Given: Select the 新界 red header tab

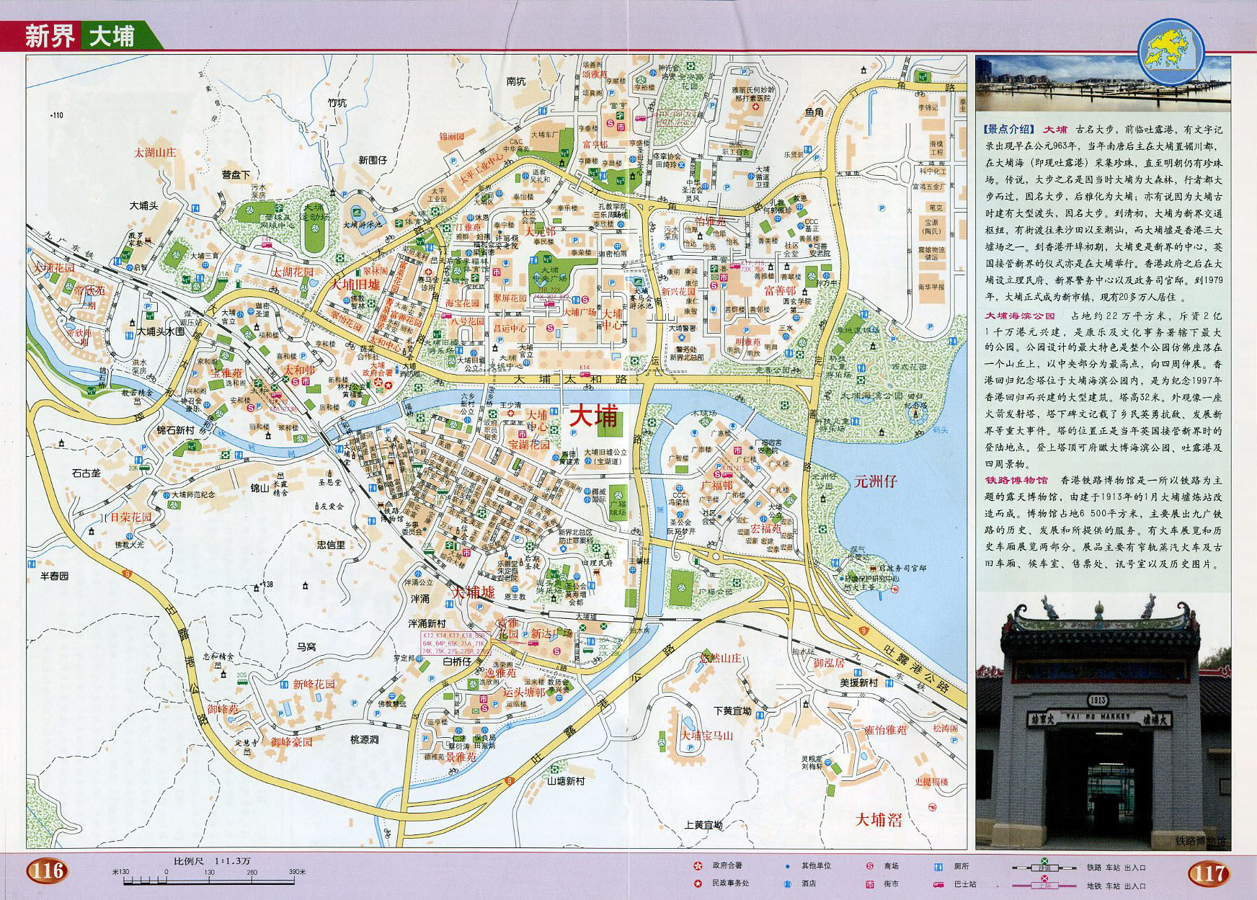Looking at the screenshot, I should click(49, 36).
